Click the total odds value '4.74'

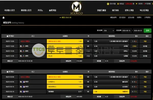click(107, 61)
